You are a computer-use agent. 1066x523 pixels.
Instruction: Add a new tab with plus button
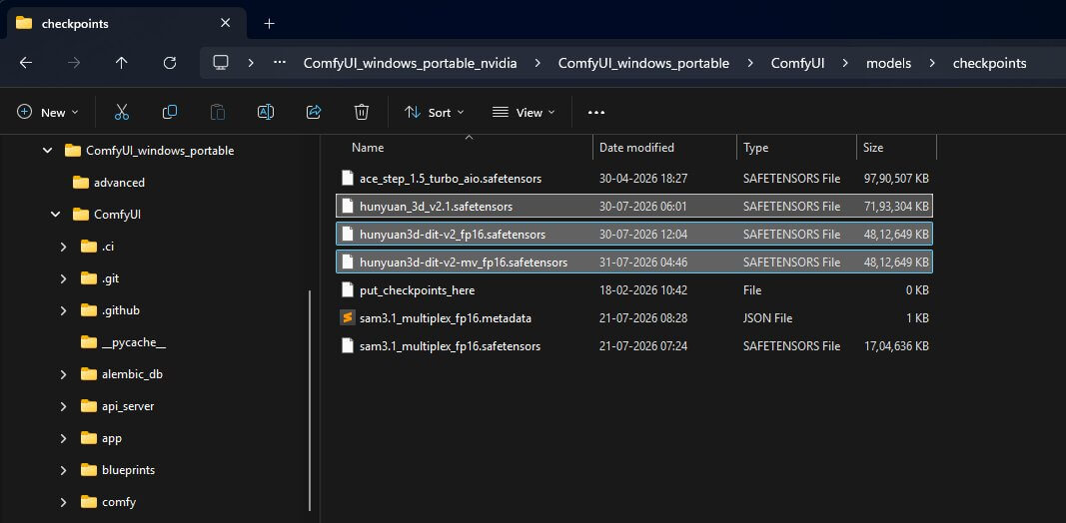tap(269, 24)
